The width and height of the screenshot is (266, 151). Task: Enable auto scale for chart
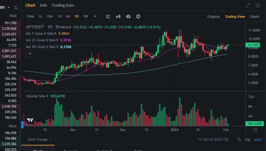click(x=258, y=139)
